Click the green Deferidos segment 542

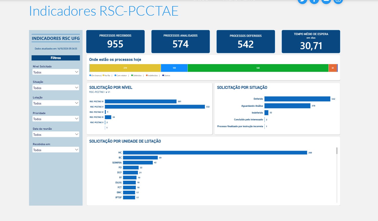(258, 68)
